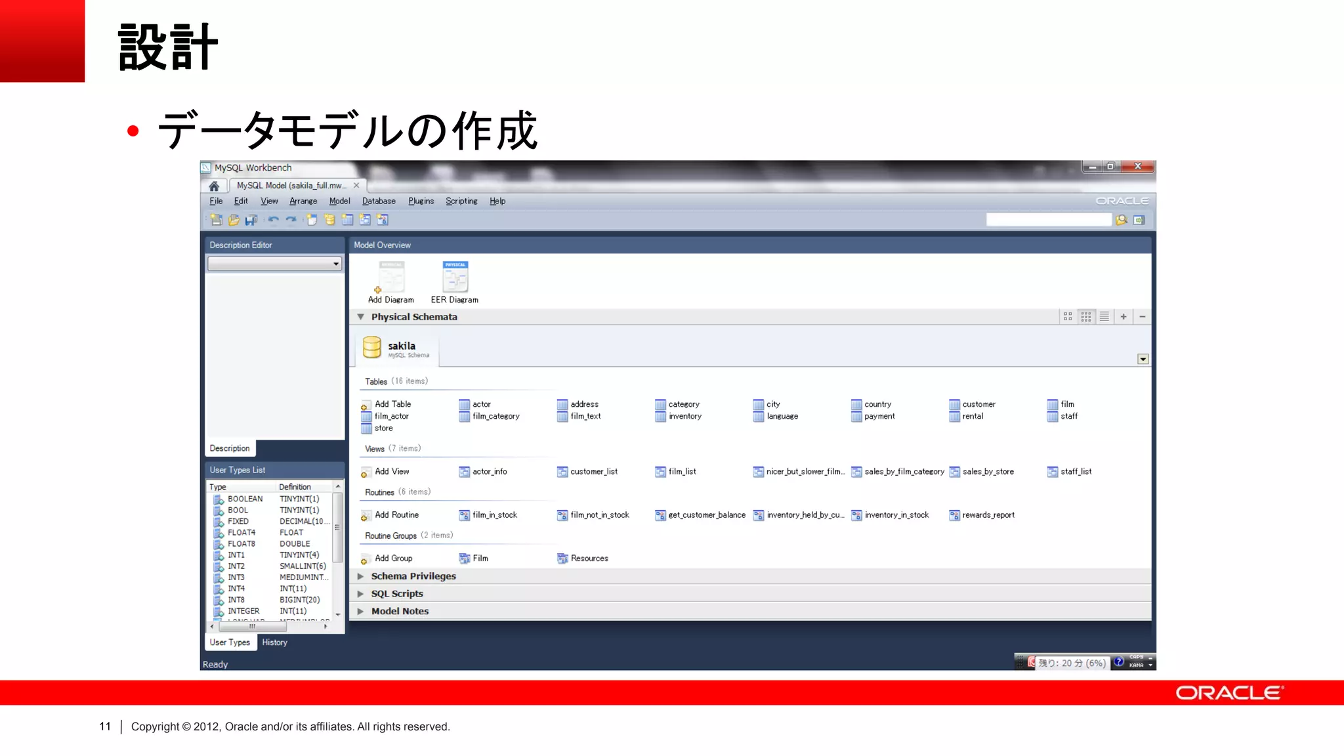This screenshot has height=756, width=1344.
Task: Select the film_category table
Action: (489, 416)
